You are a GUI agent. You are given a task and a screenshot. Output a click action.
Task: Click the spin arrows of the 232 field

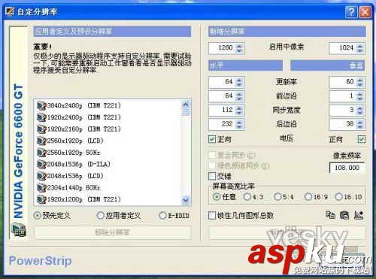[x=239, y=124]
